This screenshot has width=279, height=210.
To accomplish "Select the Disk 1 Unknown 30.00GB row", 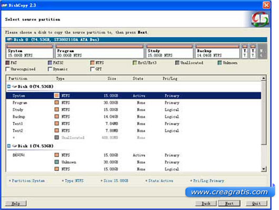I will pyautogui.click(x=134, y=162).
